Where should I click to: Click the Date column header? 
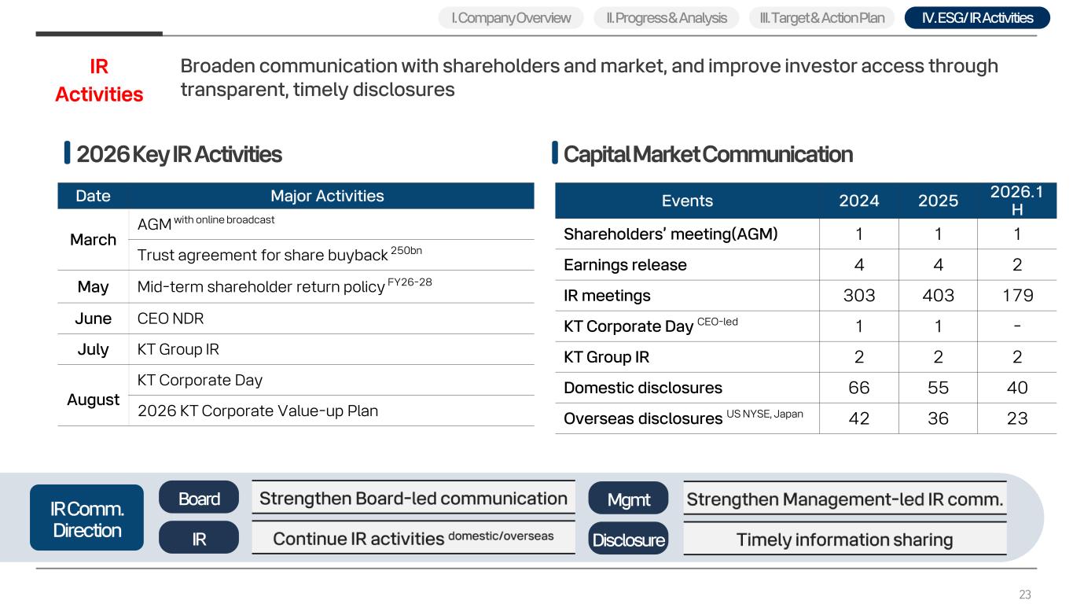point(93,196)
